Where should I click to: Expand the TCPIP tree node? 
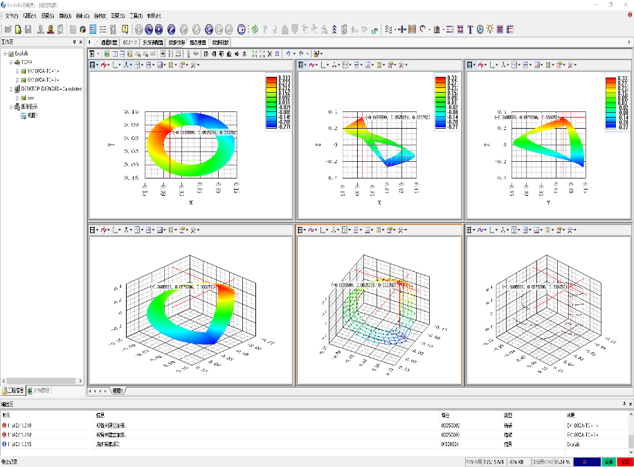pyautogui.click(x=11, y=62)
